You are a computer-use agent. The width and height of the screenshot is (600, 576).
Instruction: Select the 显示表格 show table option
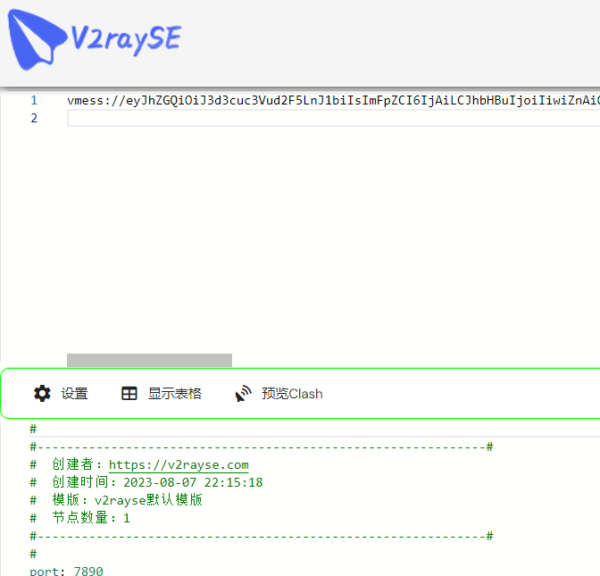point(174,394)
